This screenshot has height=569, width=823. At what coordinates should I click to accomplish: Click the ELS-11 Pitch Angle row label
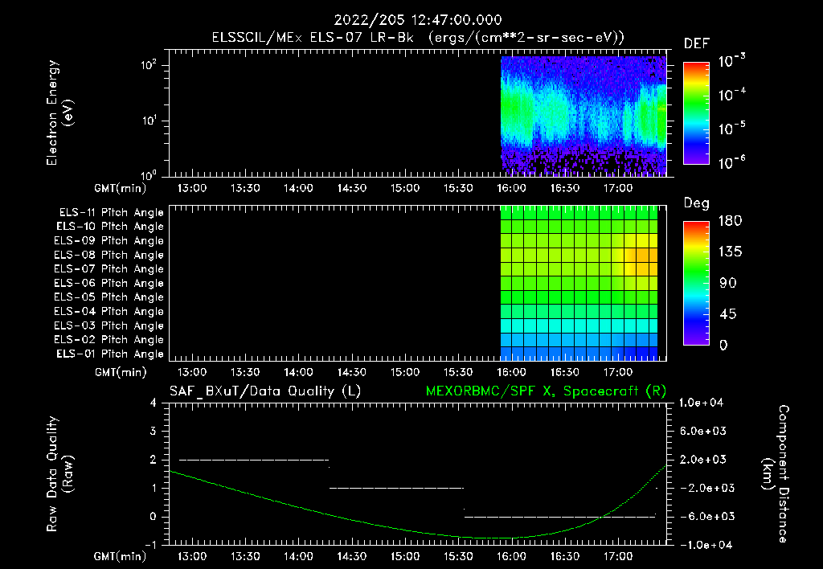(x=111, y=213)
